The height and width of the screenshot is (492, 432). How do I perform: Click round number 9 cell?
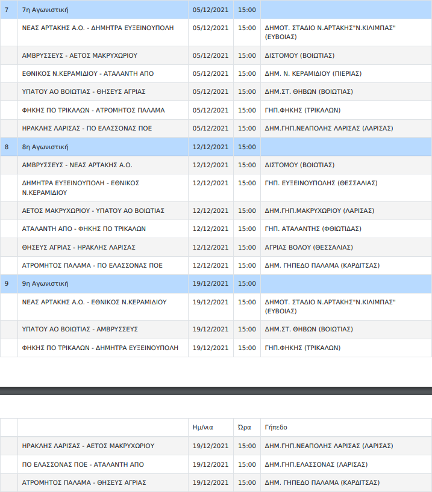(x=9, y=284)
